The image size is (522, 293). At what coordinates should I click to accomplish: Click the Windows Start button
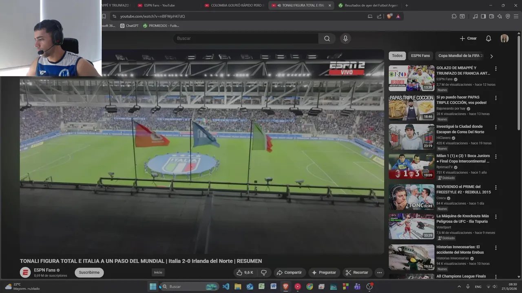pyautogui.click(x=153, y=286)
